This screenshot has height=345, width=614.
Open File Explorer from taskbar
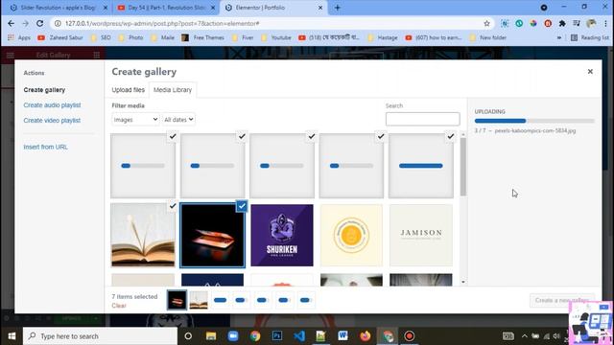point(211,336)
